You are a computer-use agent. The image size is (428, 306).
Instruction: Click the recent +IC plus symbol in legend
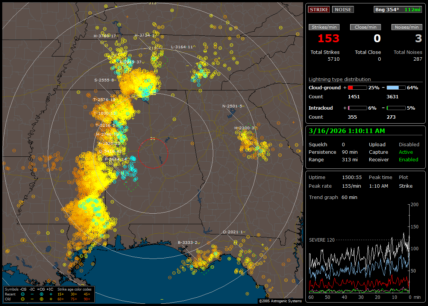click(50, 294)
